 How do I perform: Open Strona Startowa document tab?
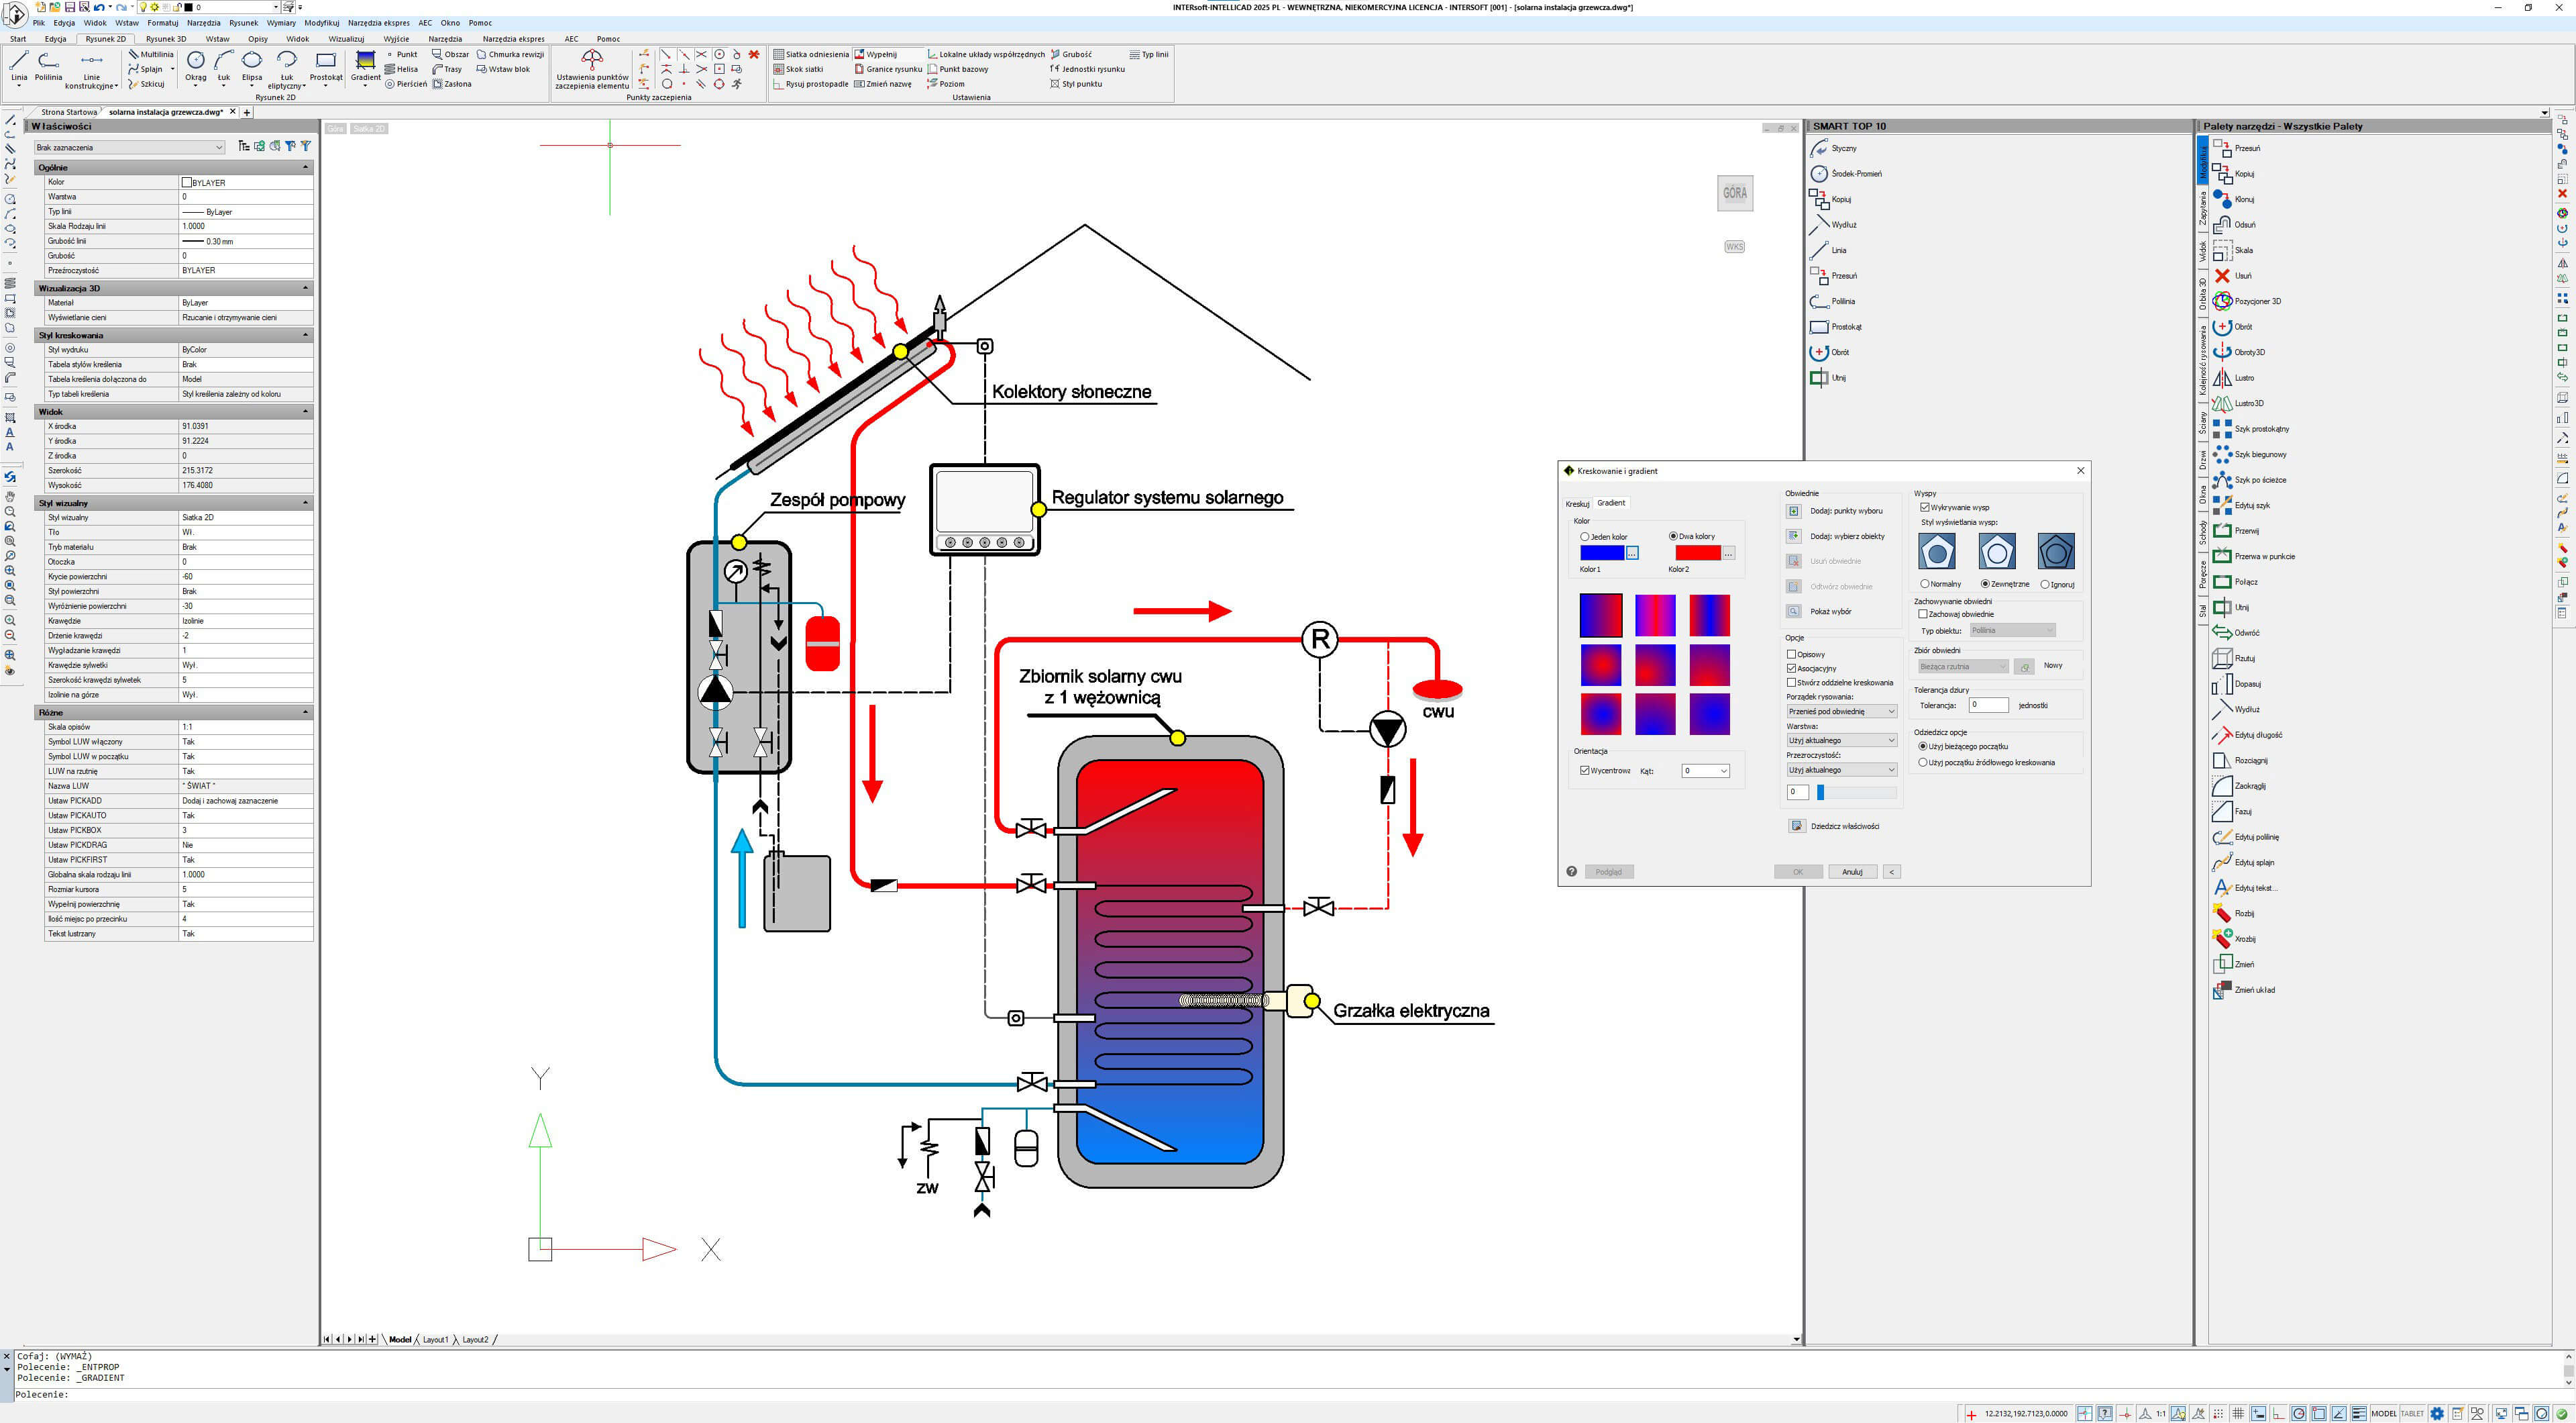pyautogui.click(x=69, y=112)
